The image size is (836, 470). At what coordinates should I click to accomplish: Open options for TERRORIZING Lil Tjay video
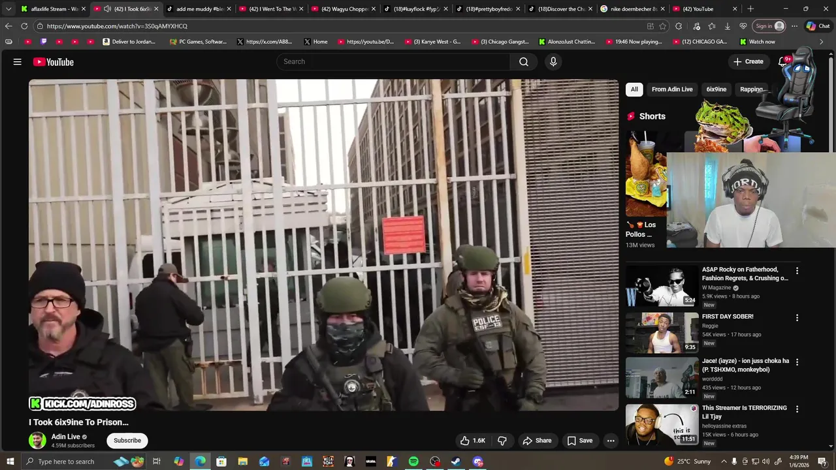pos(797,409)
